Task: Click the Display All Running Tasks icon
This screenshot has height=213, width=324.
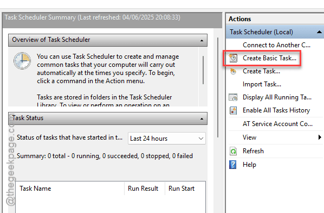Action: pyautogui.click(x=233, y=97)
